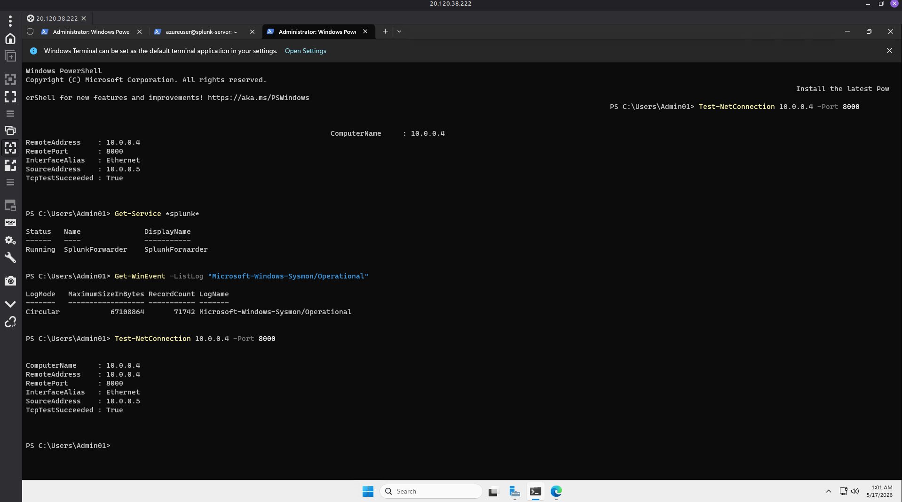Click the new connection plus icon
This screenshot has height=502, width=902.
click(10, 56)
